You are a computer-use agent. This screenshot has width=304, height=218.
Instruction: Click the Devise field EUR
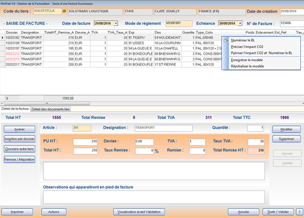coord(144,142)
